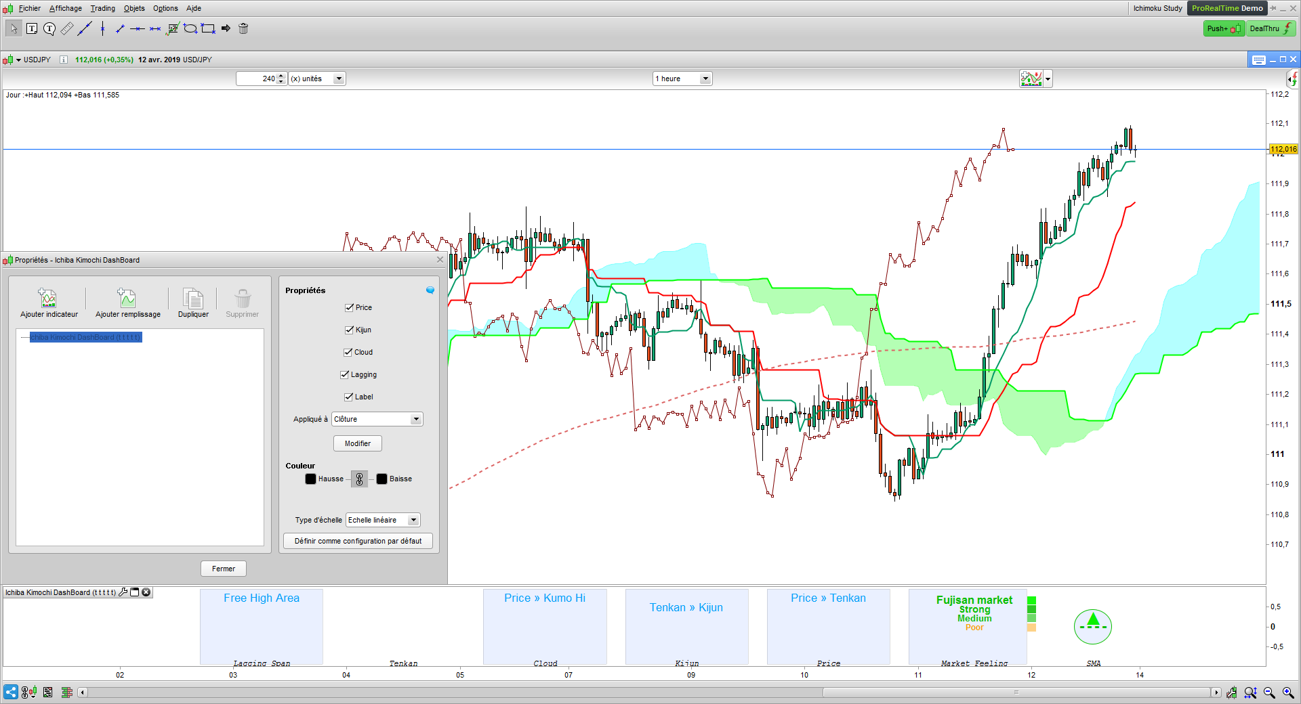Open the Trading menu

(x=103, y=8)
